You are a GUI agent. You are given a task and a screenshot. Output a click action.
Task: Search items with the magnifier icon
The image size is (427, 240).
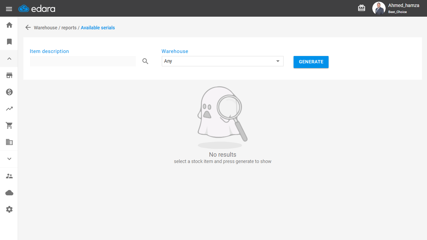tap(145, 61)
